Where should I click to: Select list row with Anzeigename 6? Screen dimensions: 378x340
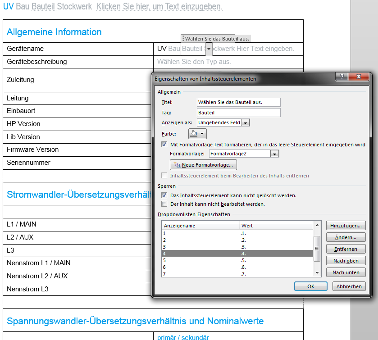pos(237,267)
